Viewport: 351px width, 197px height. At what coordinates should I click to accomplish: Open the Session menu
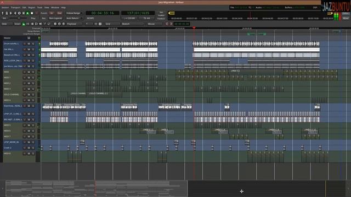5,8
